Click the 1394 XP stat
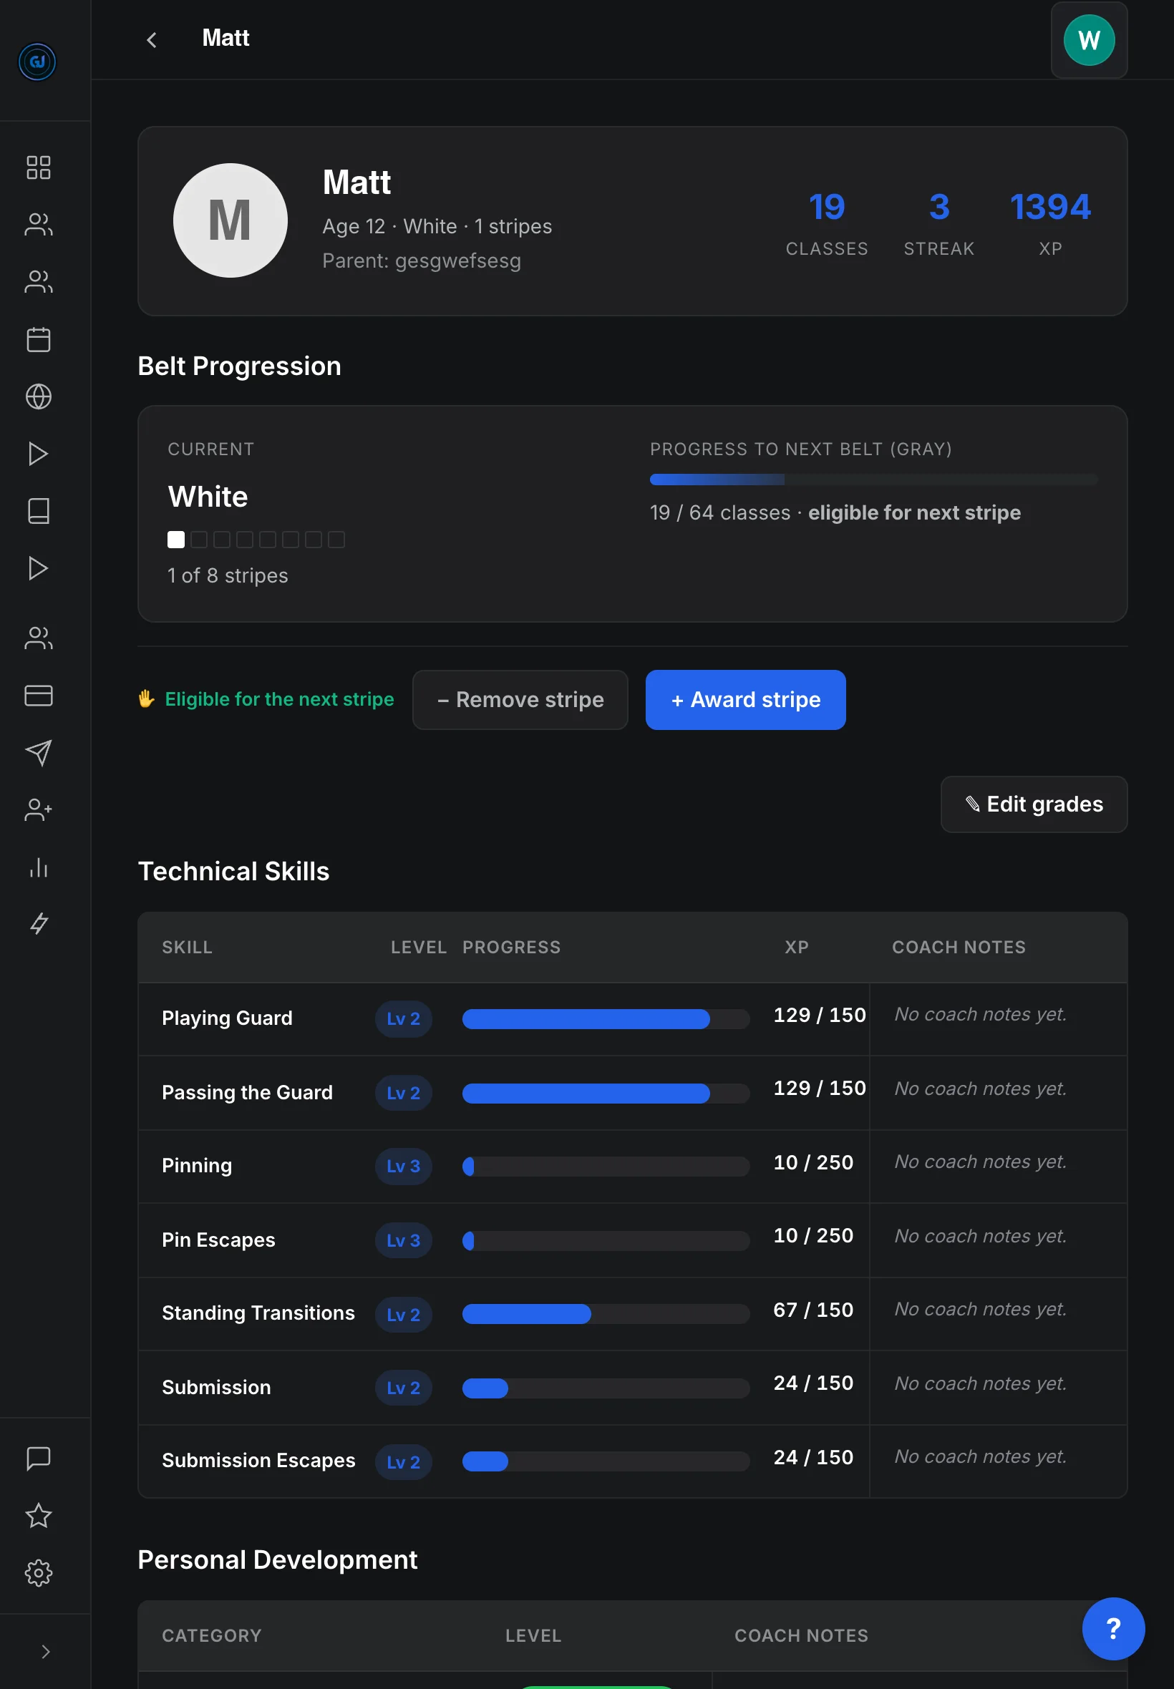Screen dimensions: 1174x1689 point(1049,224)
